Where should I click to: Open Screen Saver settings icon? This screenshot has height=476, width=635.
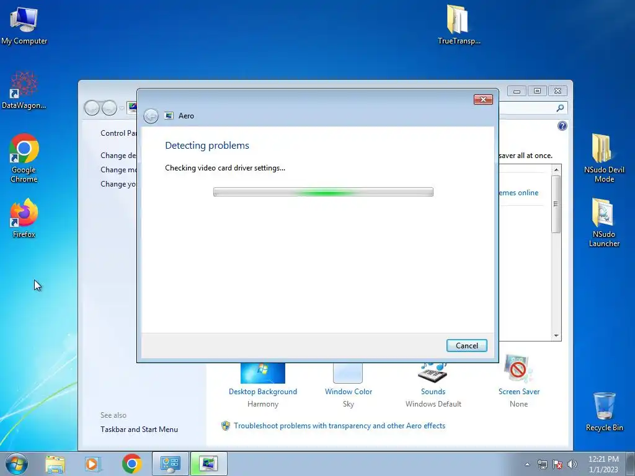518,369
